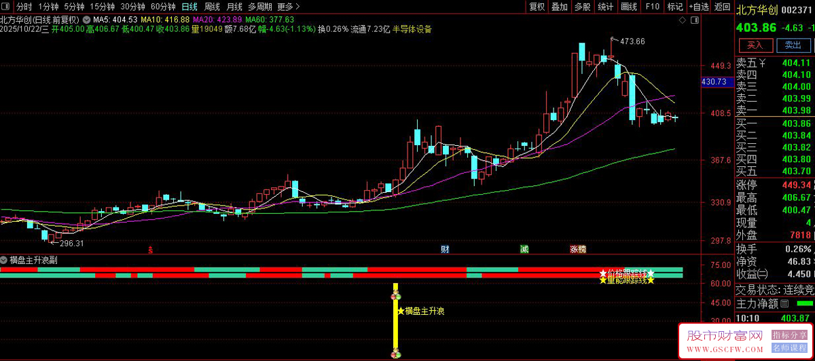Screen dimensions: 815x361
Task: Click the 涨榜 marker on timeline
Action: pos(578,249)
